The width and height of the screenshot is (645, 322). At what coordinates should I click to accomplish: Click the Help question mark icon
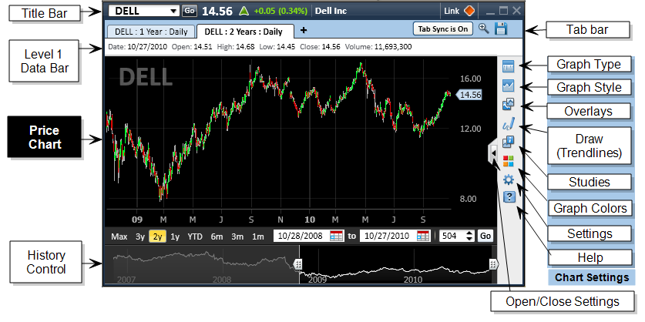[x=509, y=198]
